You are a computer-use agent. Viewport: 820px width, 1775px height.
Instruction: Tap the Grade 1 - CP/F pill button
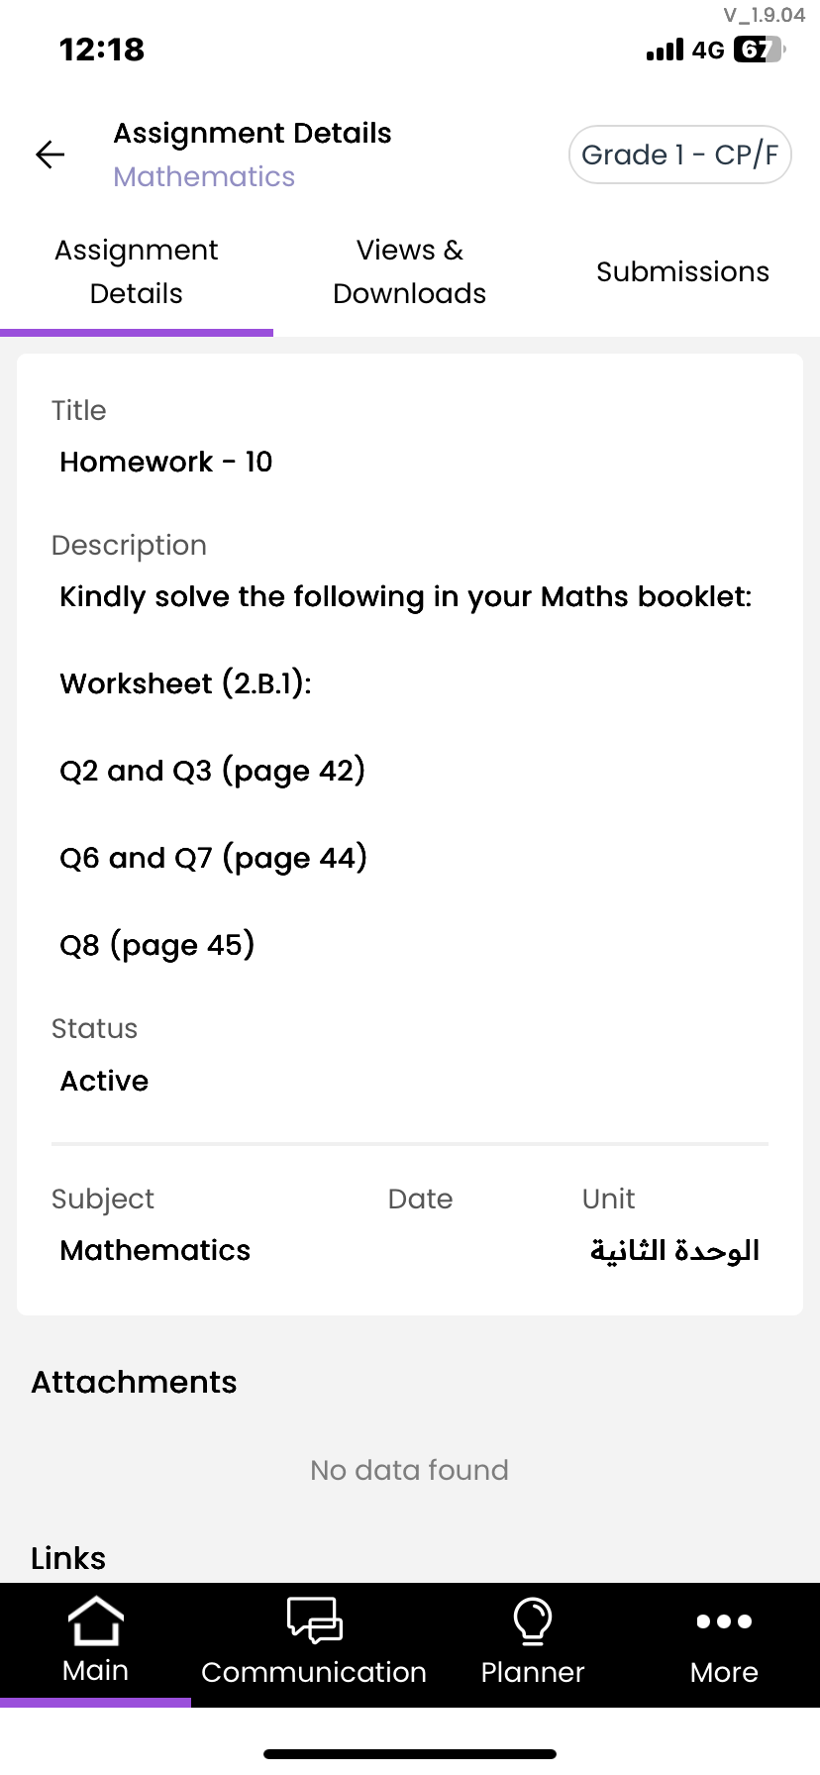(679, 155)
